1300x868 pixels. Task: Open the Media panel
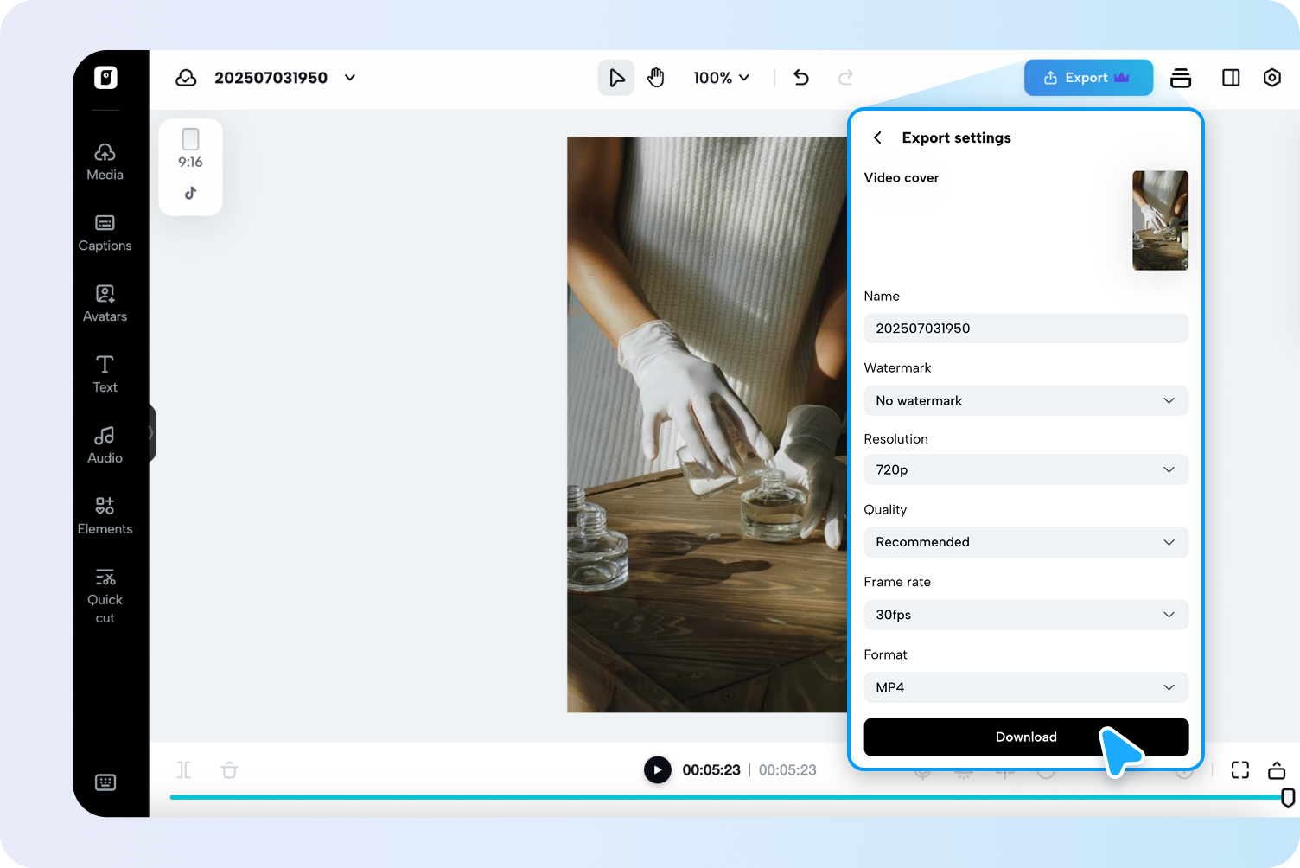(105, 163)
